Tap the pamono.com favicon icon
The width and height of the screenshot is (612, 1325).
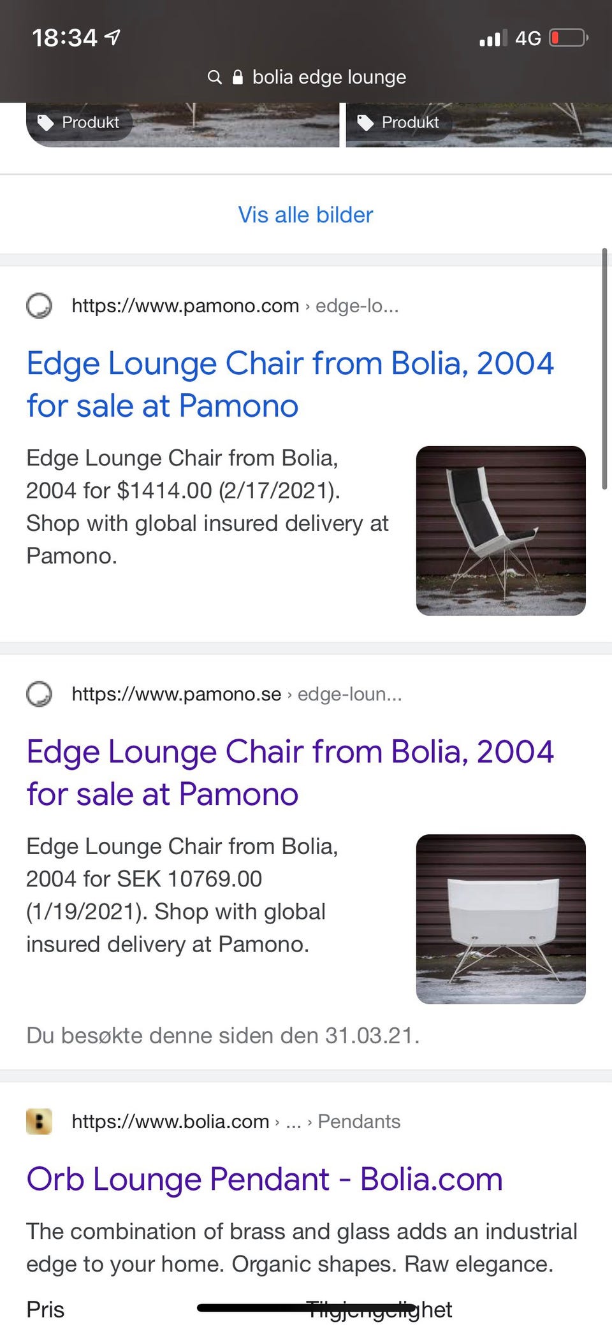tap(39, 306)
